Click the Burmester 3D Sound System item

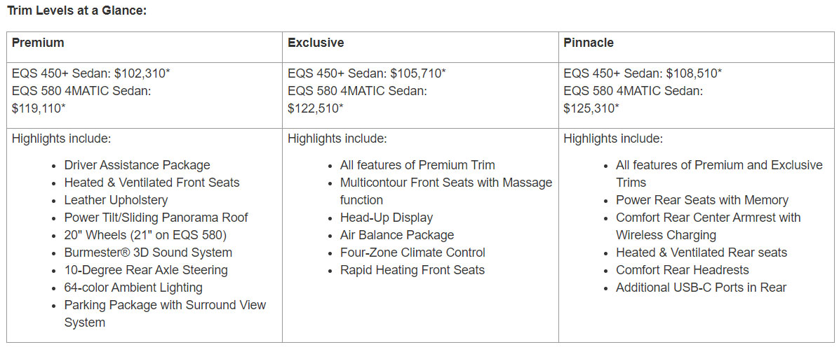(148, 253)
